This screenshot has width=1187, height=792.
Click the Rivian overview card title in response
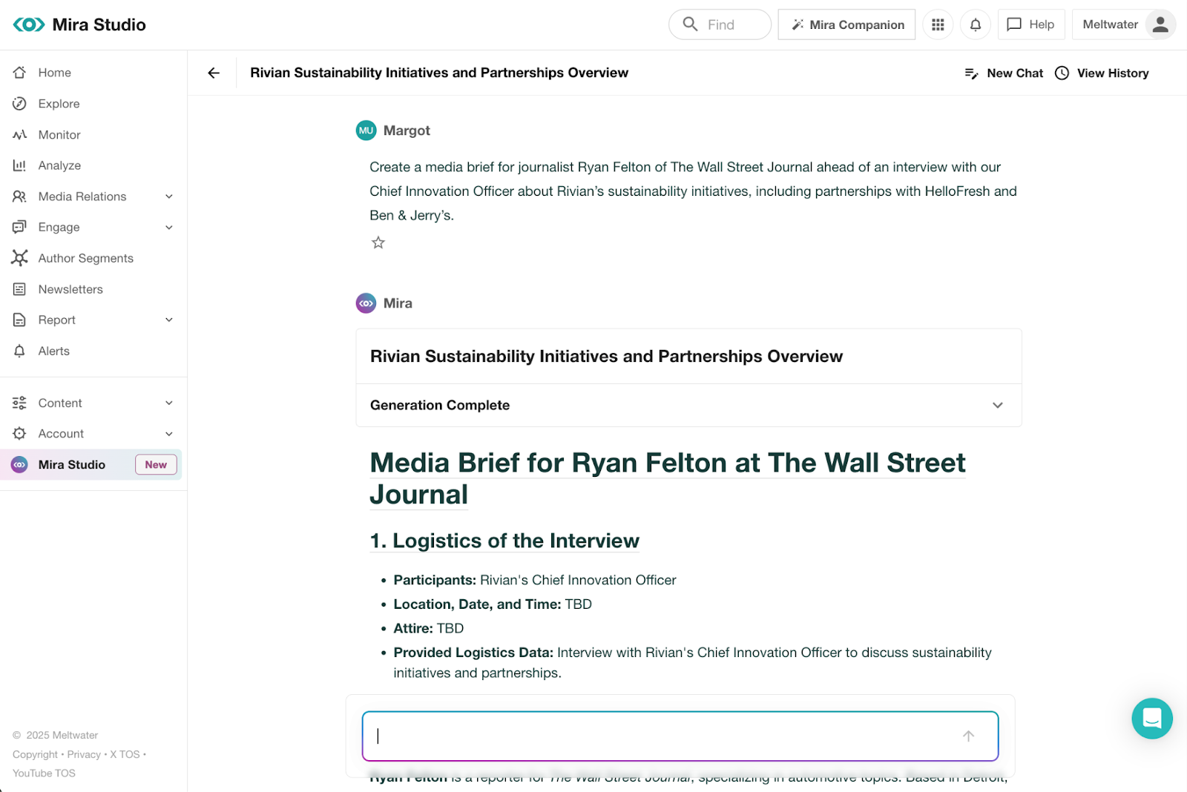click(x=606, y=356)
